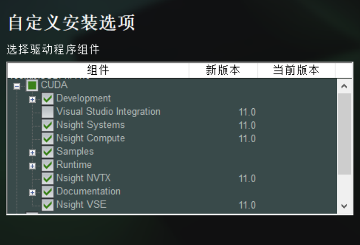Click the 组件 column header
The image size is (360, 245).
click(x=98, y=70)
